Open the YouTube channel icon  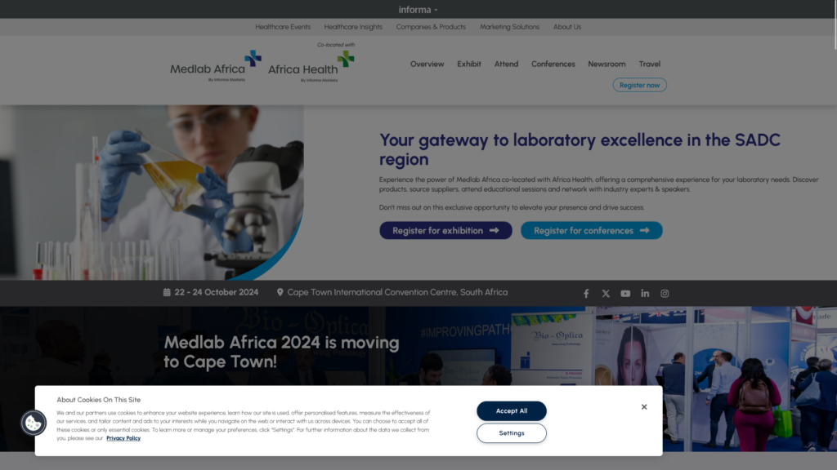(x=625, y=294)
